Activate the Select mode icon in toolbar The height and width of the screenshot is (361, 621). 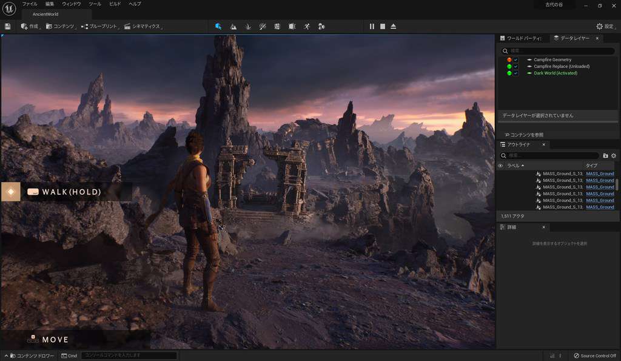218,27
